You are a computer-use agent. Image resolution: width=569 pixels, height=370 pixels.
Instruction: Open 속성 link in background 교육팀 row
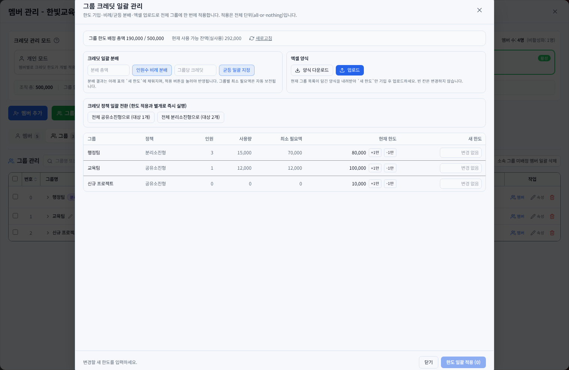(x=538, y=216)
